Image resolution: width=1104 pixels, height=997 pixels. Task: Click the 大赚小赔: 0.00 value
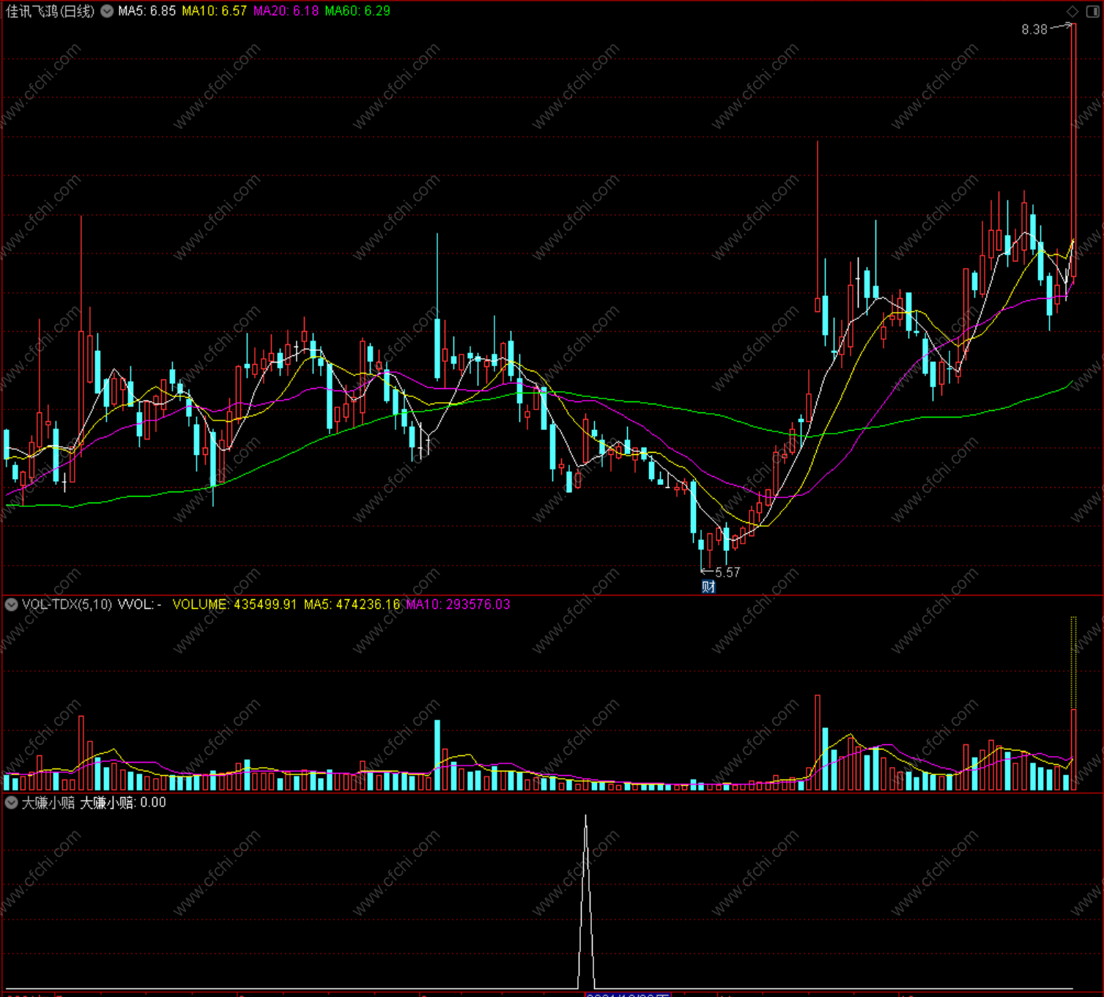[123, 803]
